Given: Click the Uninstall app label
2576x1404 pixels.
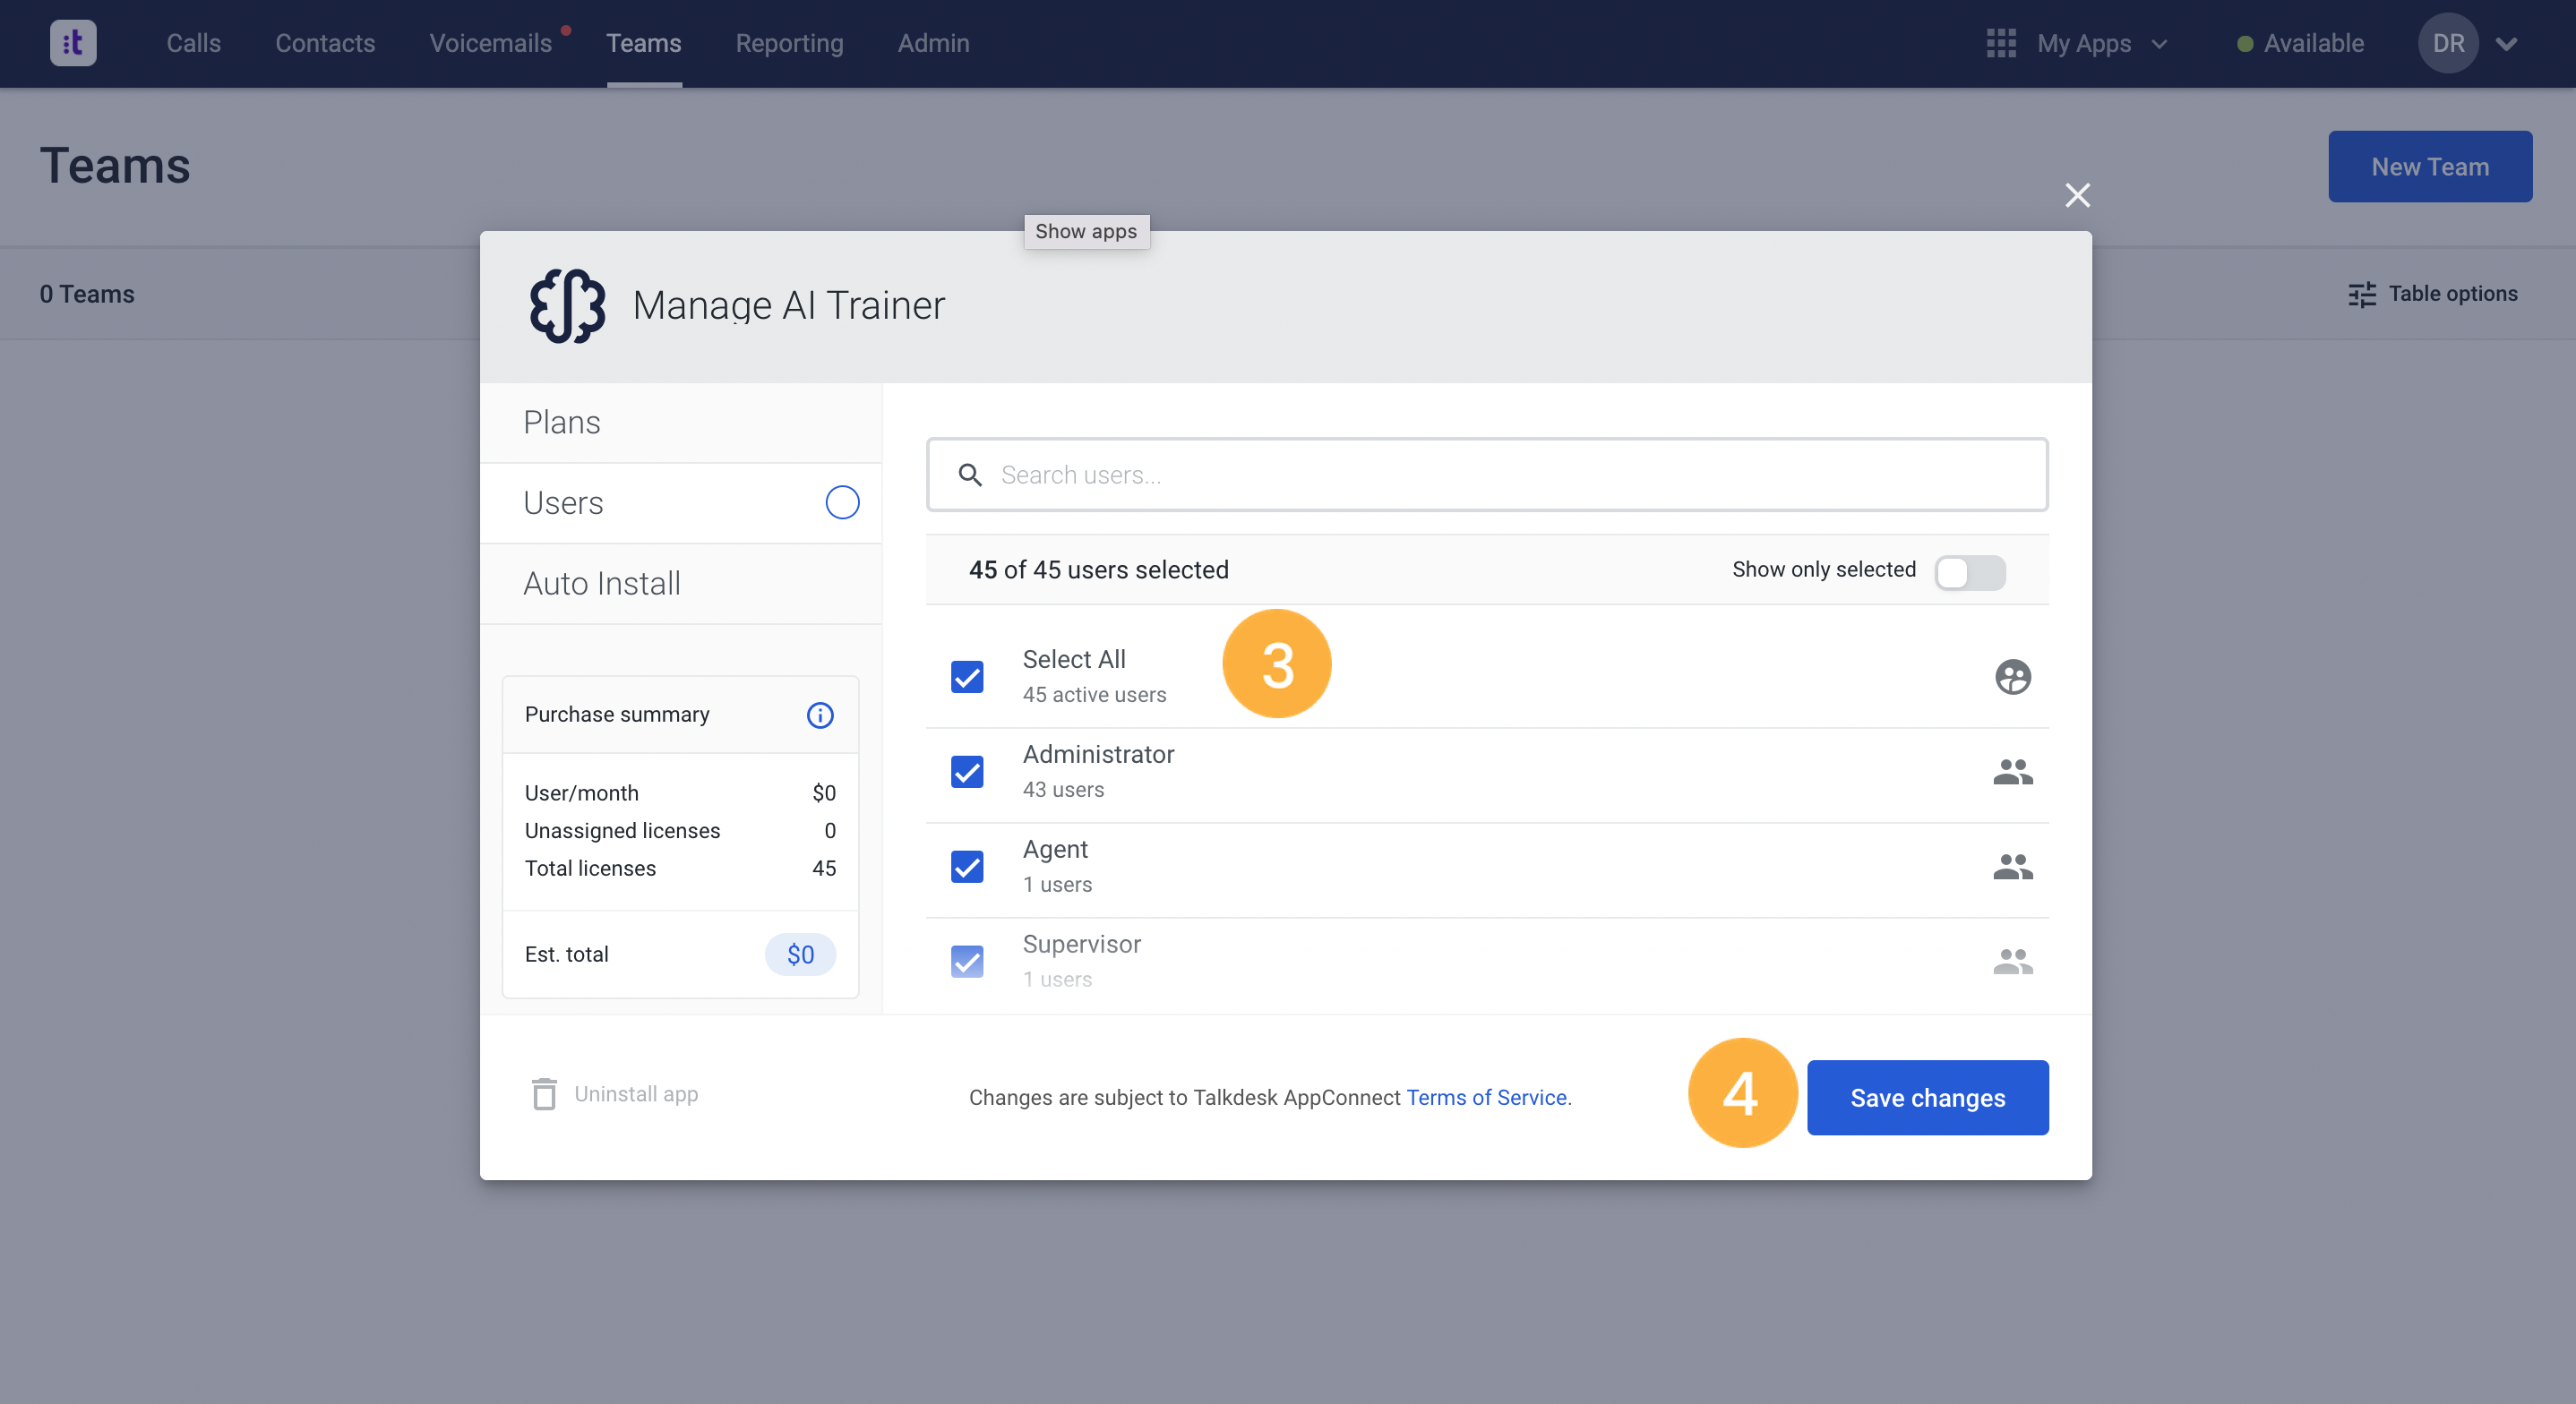Looking at the screenshot, I should tap(636, 1094).
